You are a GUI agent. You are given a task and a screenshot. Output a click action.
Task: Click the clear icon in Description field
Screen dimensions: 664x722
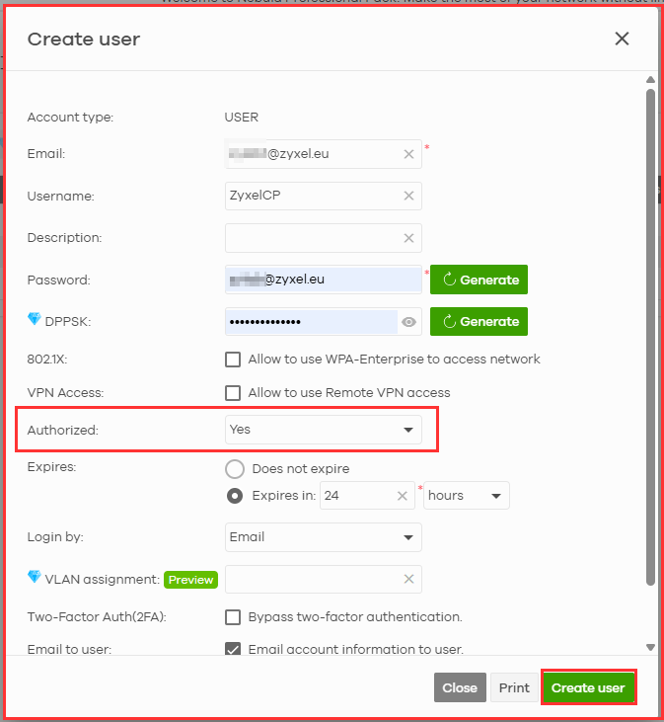pos(408,238)
